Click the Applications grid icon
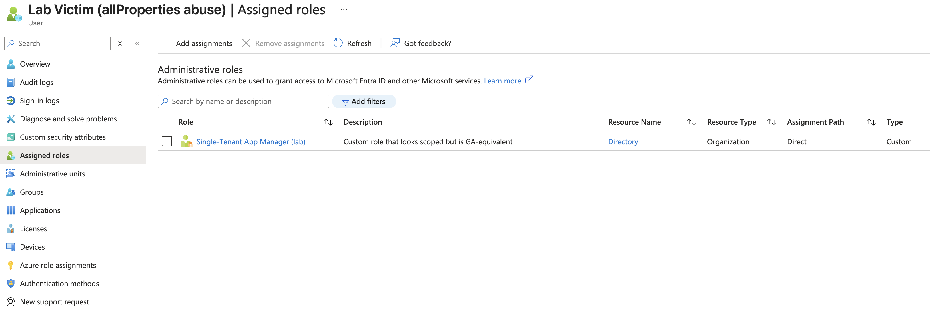The height and width of the screenshot is (315, 930). [x=11, y=210]
